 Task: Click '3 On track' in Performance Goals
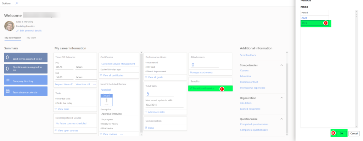point(150,67)
